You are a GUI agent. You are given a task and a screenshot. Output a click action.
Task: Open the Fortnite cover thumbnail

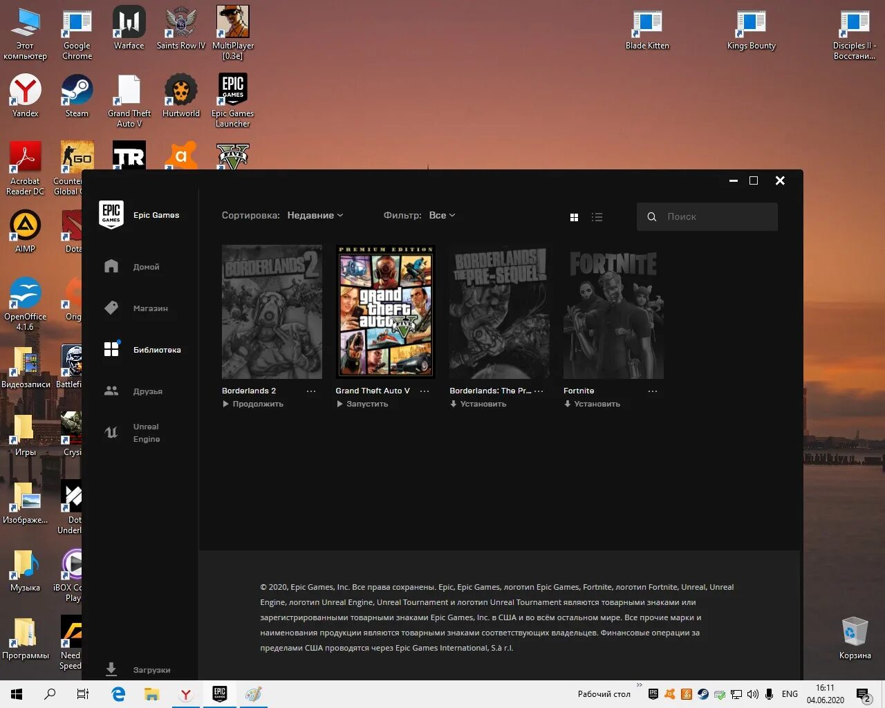point(613,311)
